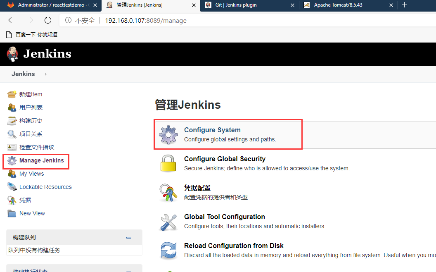Reload the page with refresh button
The image size is (436, 272).
[x=48, y=20]
